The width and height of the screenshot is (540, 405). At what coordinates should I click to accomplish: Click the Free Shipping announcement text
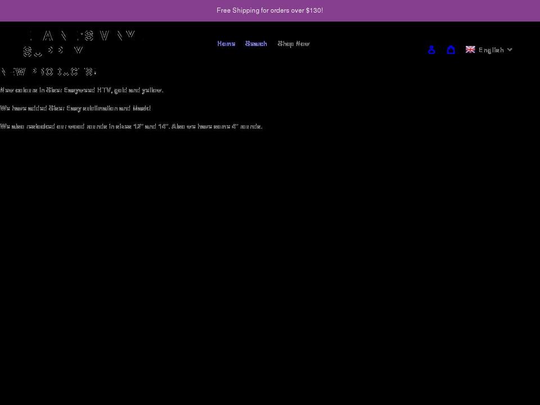269,10
